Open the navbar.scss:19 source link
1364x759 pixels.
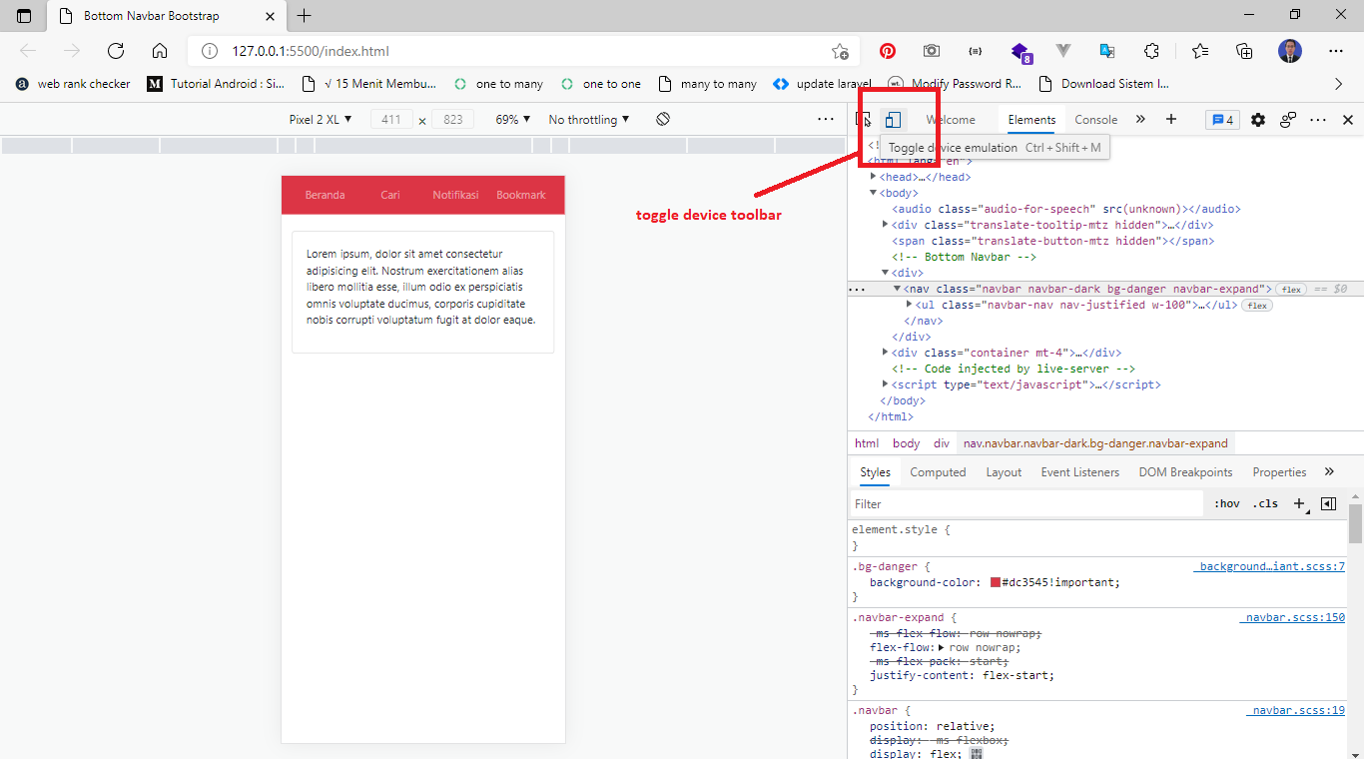point(1295,710)
